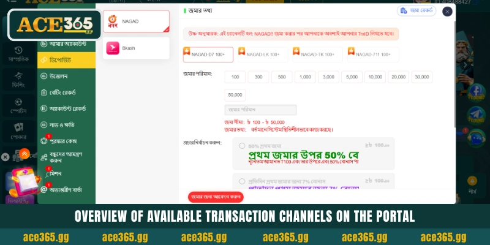Click the জমার তথ্য dialog heading
The width and height of the screenshot is (490, 245).
[200, 10]
